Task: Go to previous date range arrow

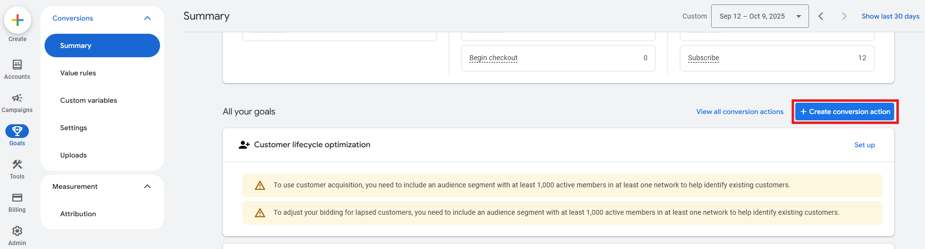Action: point(821,16)
